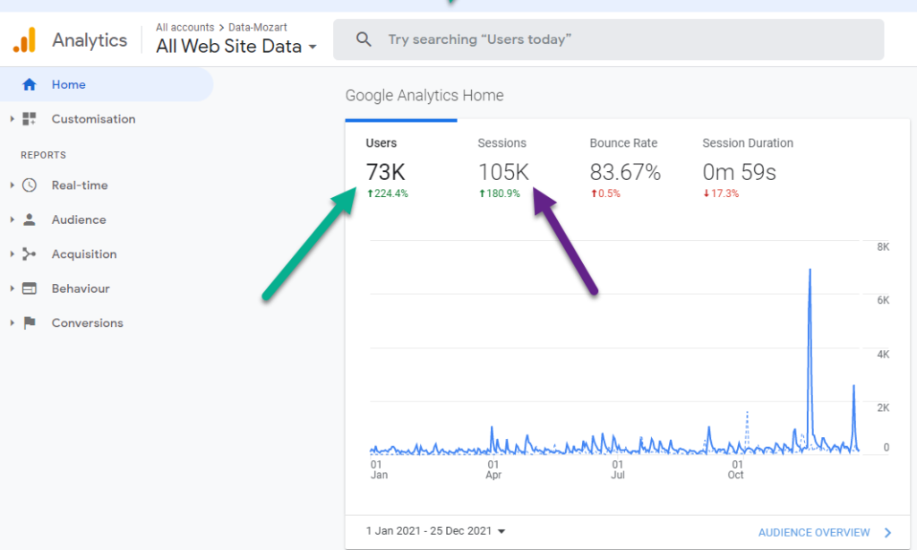Click the Customisation dashboard icon
The height and width of the screenshot is (550, 917).
[30, 119]
